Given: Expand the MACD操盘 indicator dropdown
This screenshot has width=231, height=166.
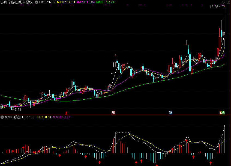Looking at the screenshot, I should pyautogui.click(x=2, y=117).
